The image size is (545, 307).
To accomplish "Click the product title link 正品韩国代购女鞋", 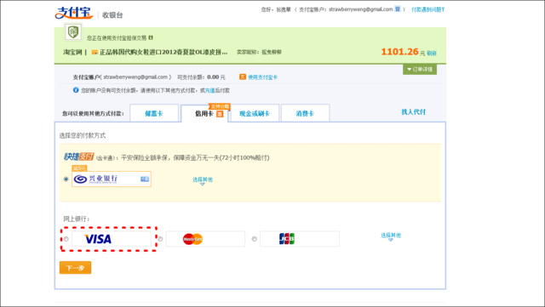I will [163, 52].
